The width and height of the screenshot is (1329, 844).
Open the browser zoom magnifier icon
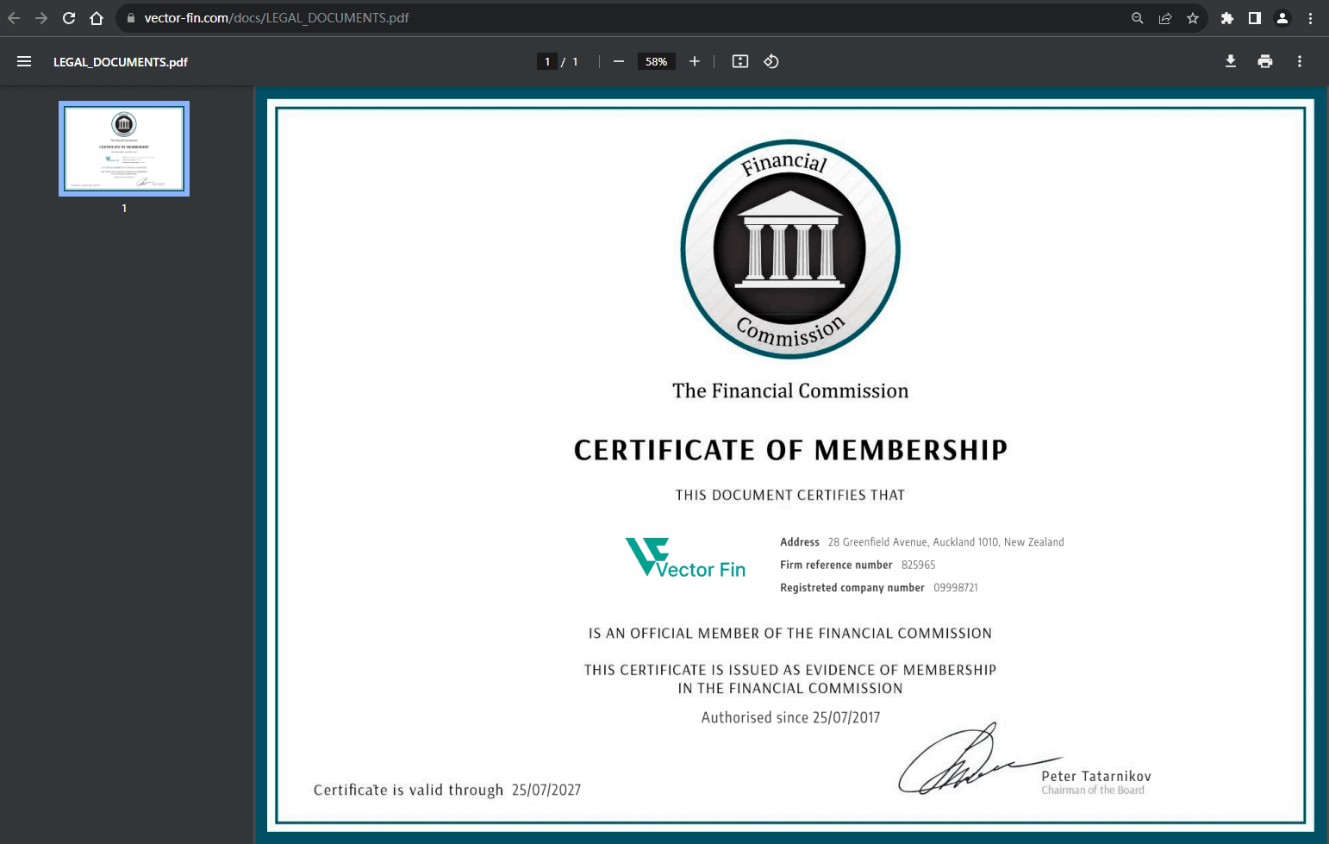(x=1138, y=18)
